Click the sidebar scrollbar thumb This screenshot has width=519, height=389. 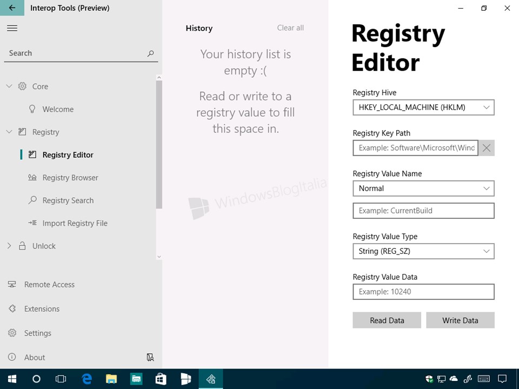159,145
